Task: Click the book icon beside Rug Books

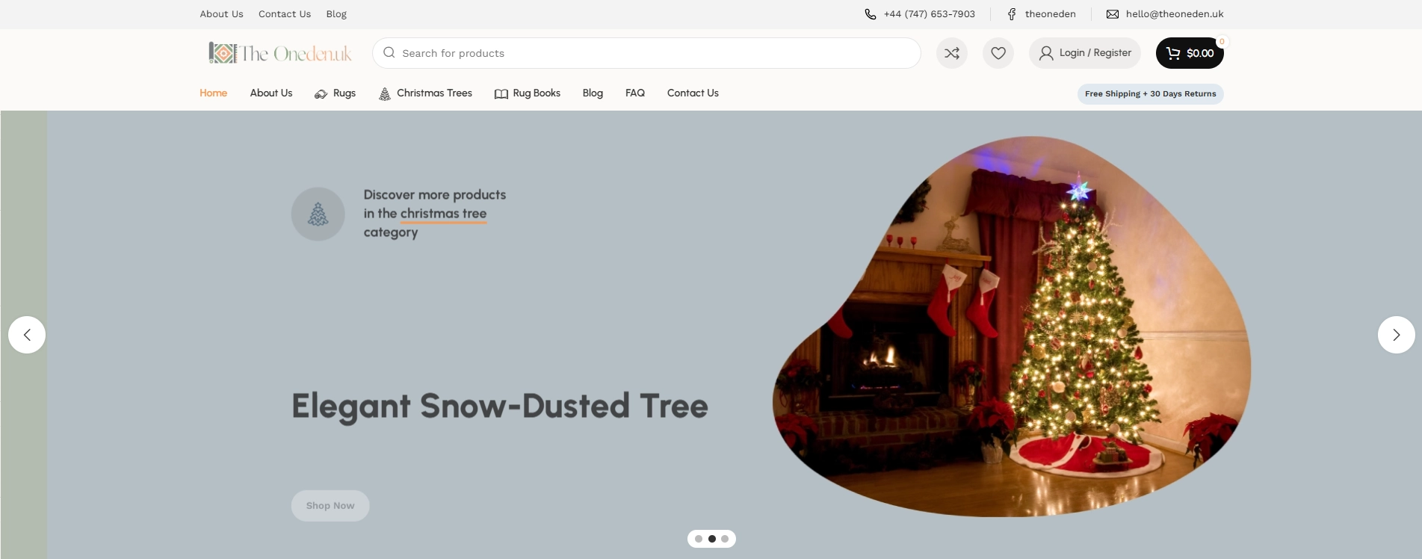Action: click(501, 94)
